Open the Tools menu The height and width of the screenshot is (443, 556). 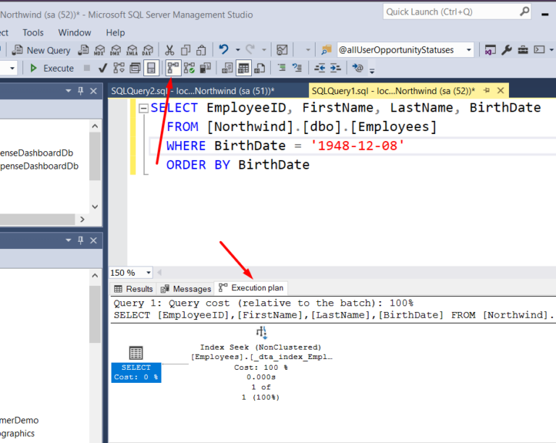coord(33,33)
